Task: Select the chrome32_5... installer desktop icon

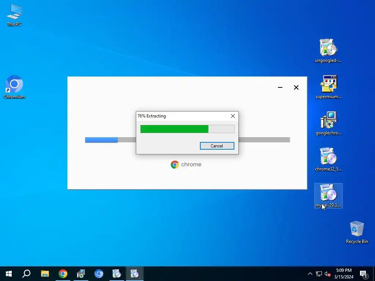Action: tap(328, 160)
